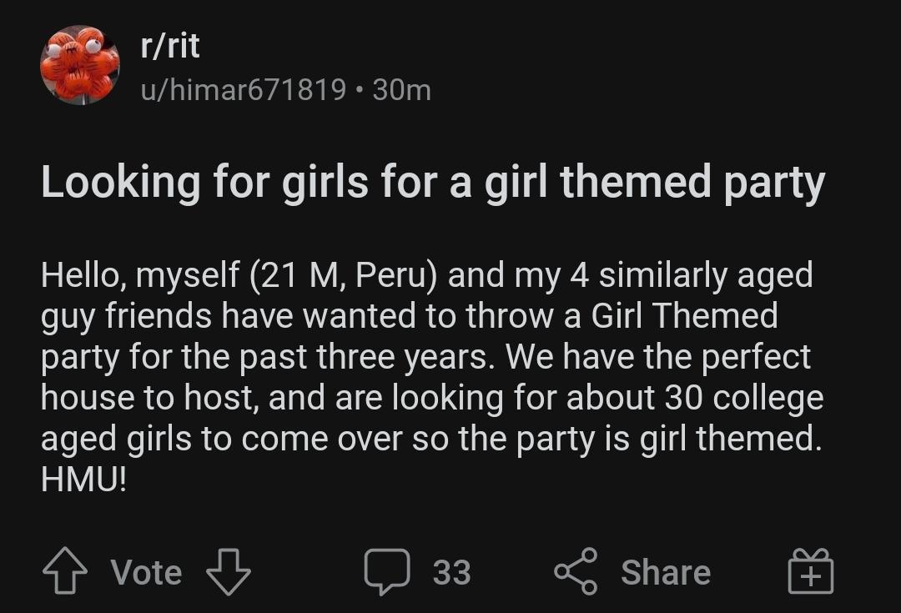This screenshot has height=613, width=901.
Task: Click the dot separator beside username
Action: coord(359,91)
